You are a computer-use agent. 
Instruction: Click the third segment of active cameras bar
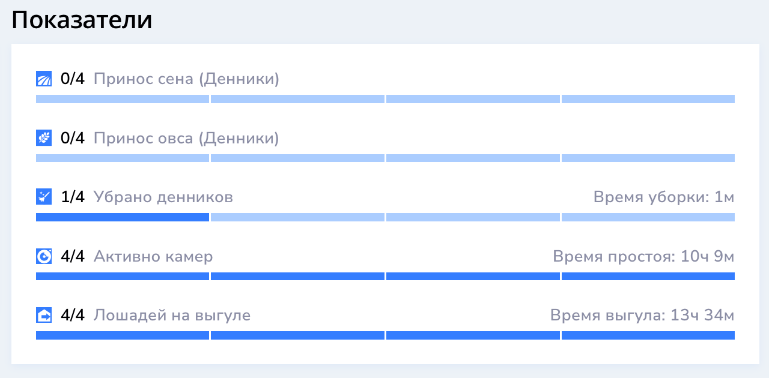click(473, 276)
